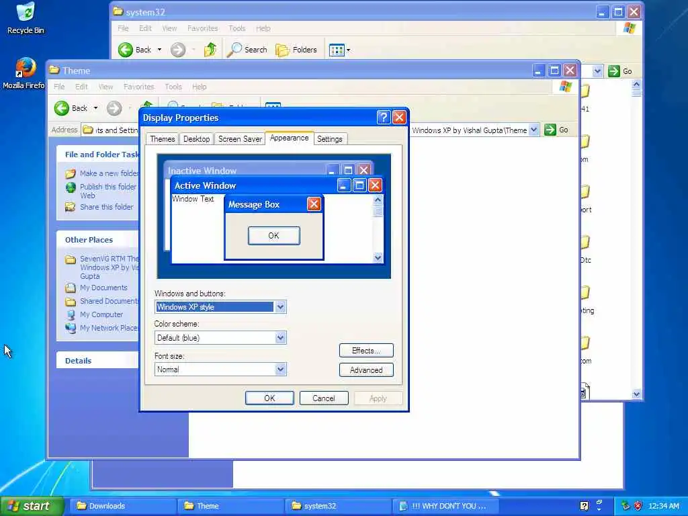The image size is (688, 516).
Task: Open Back history dropdown in Theme window
Action: [95, 108]
